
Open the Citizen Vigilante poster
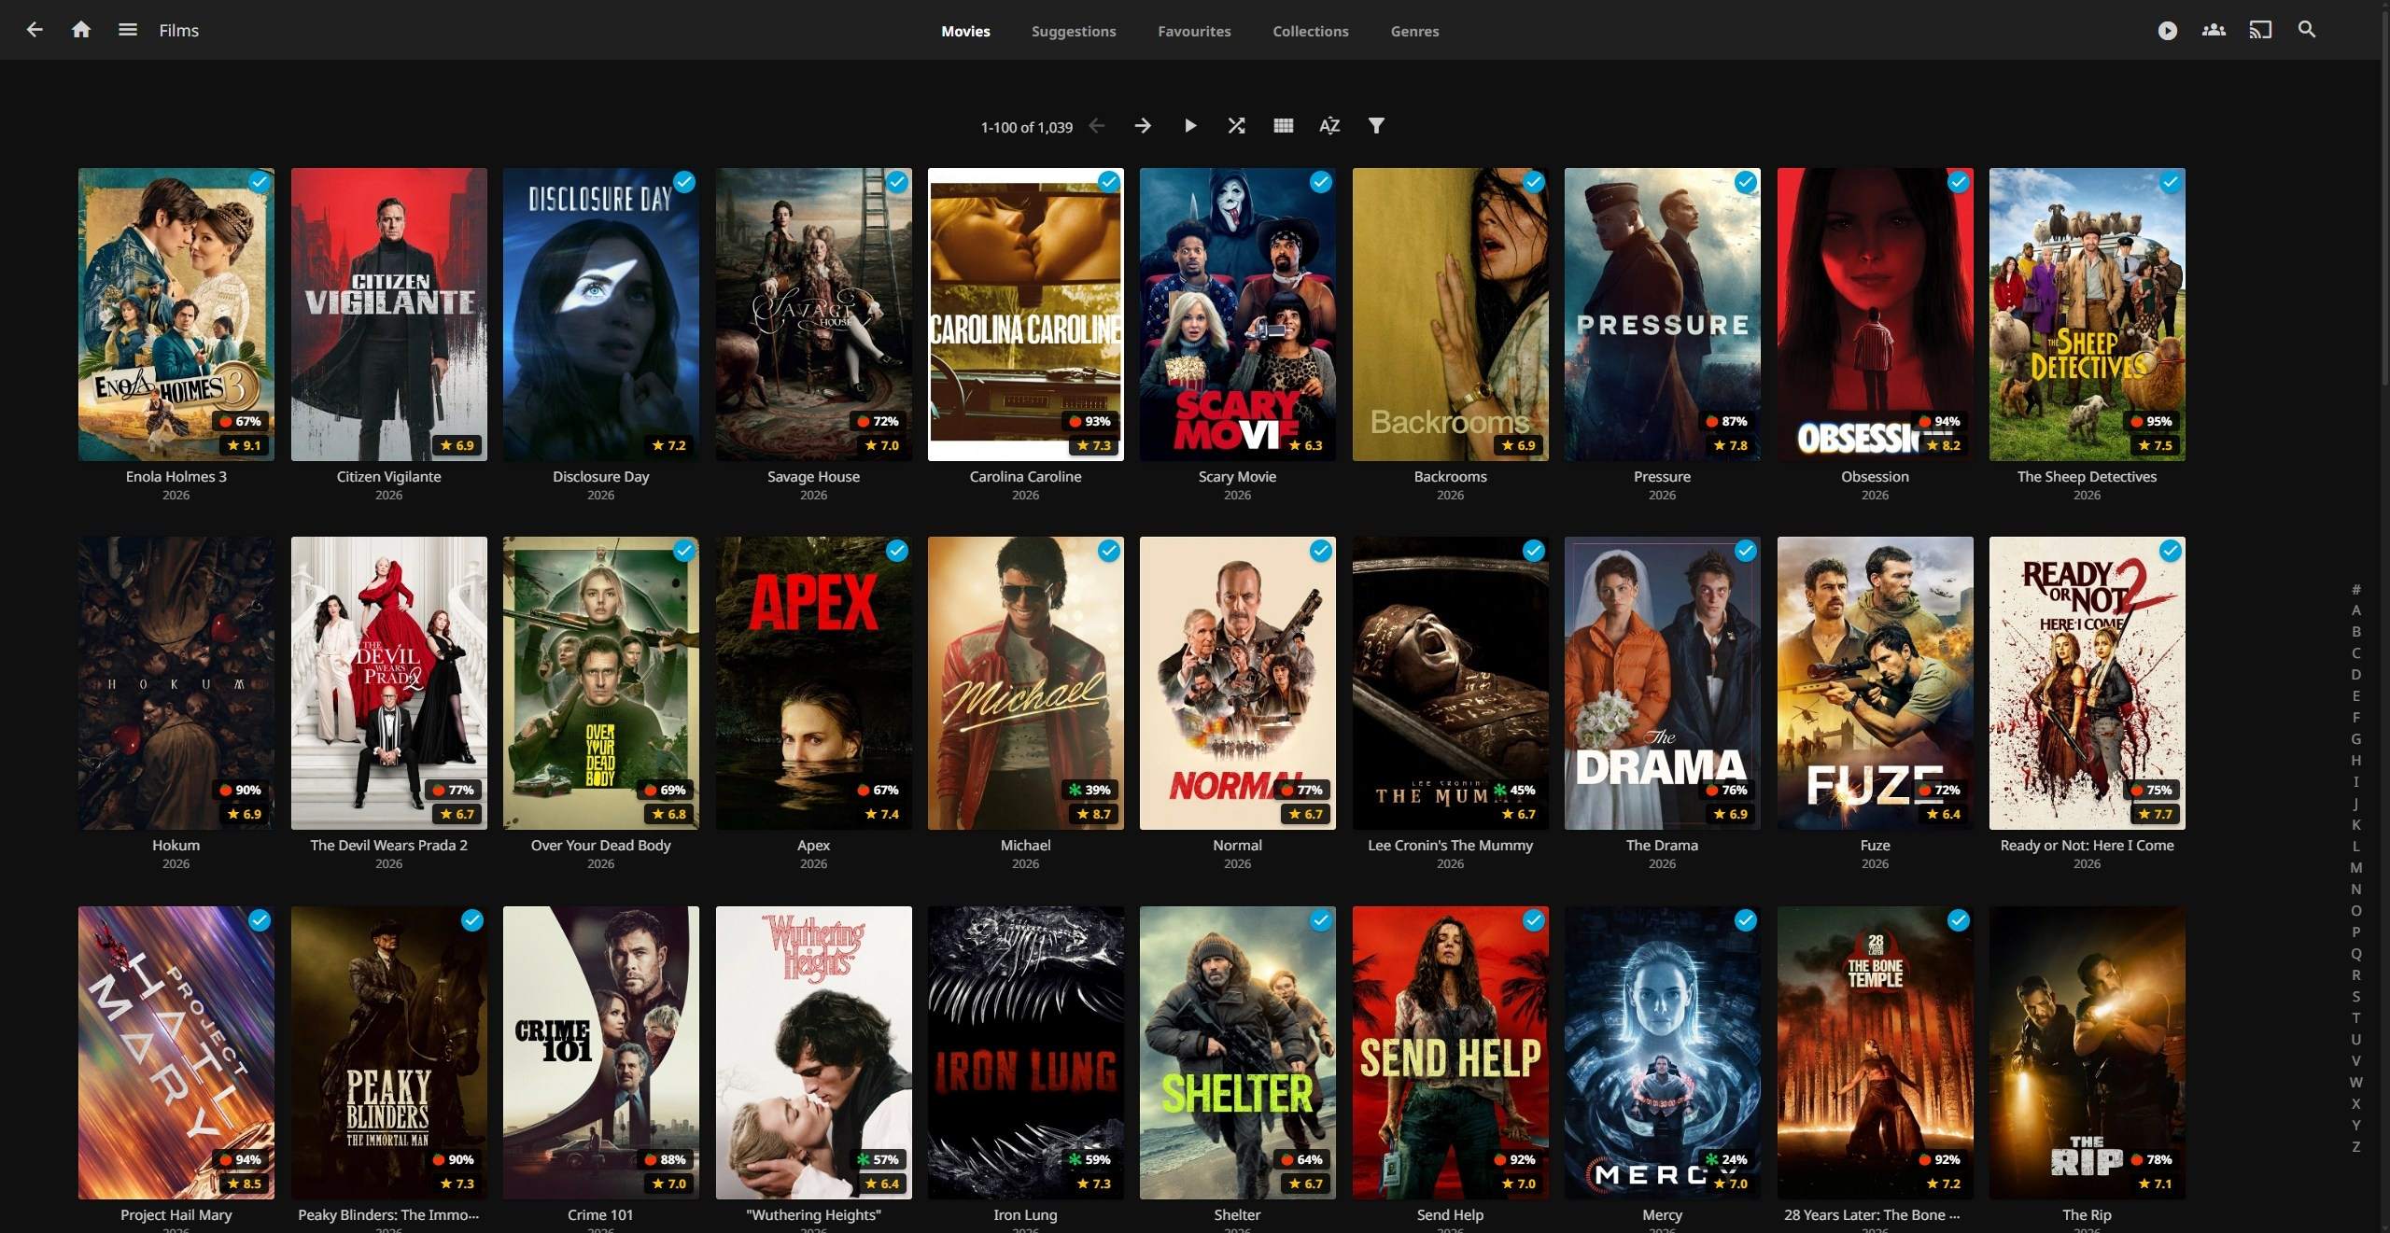click(388, 314)
